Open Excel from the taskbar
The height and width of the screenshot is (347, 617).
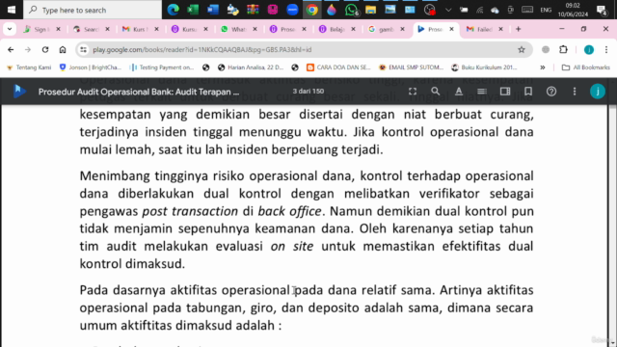(x=193, y=10)
